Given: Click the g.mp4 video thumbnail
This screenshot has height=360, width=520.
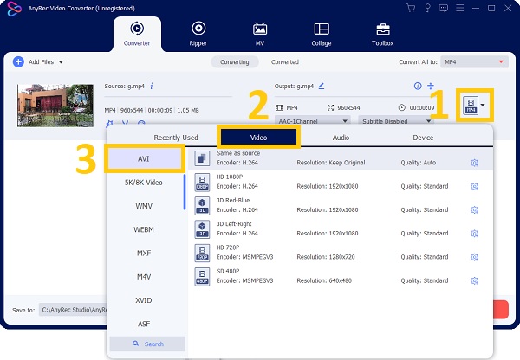Looking at the screenshot, I should click(x=55, y=106).
